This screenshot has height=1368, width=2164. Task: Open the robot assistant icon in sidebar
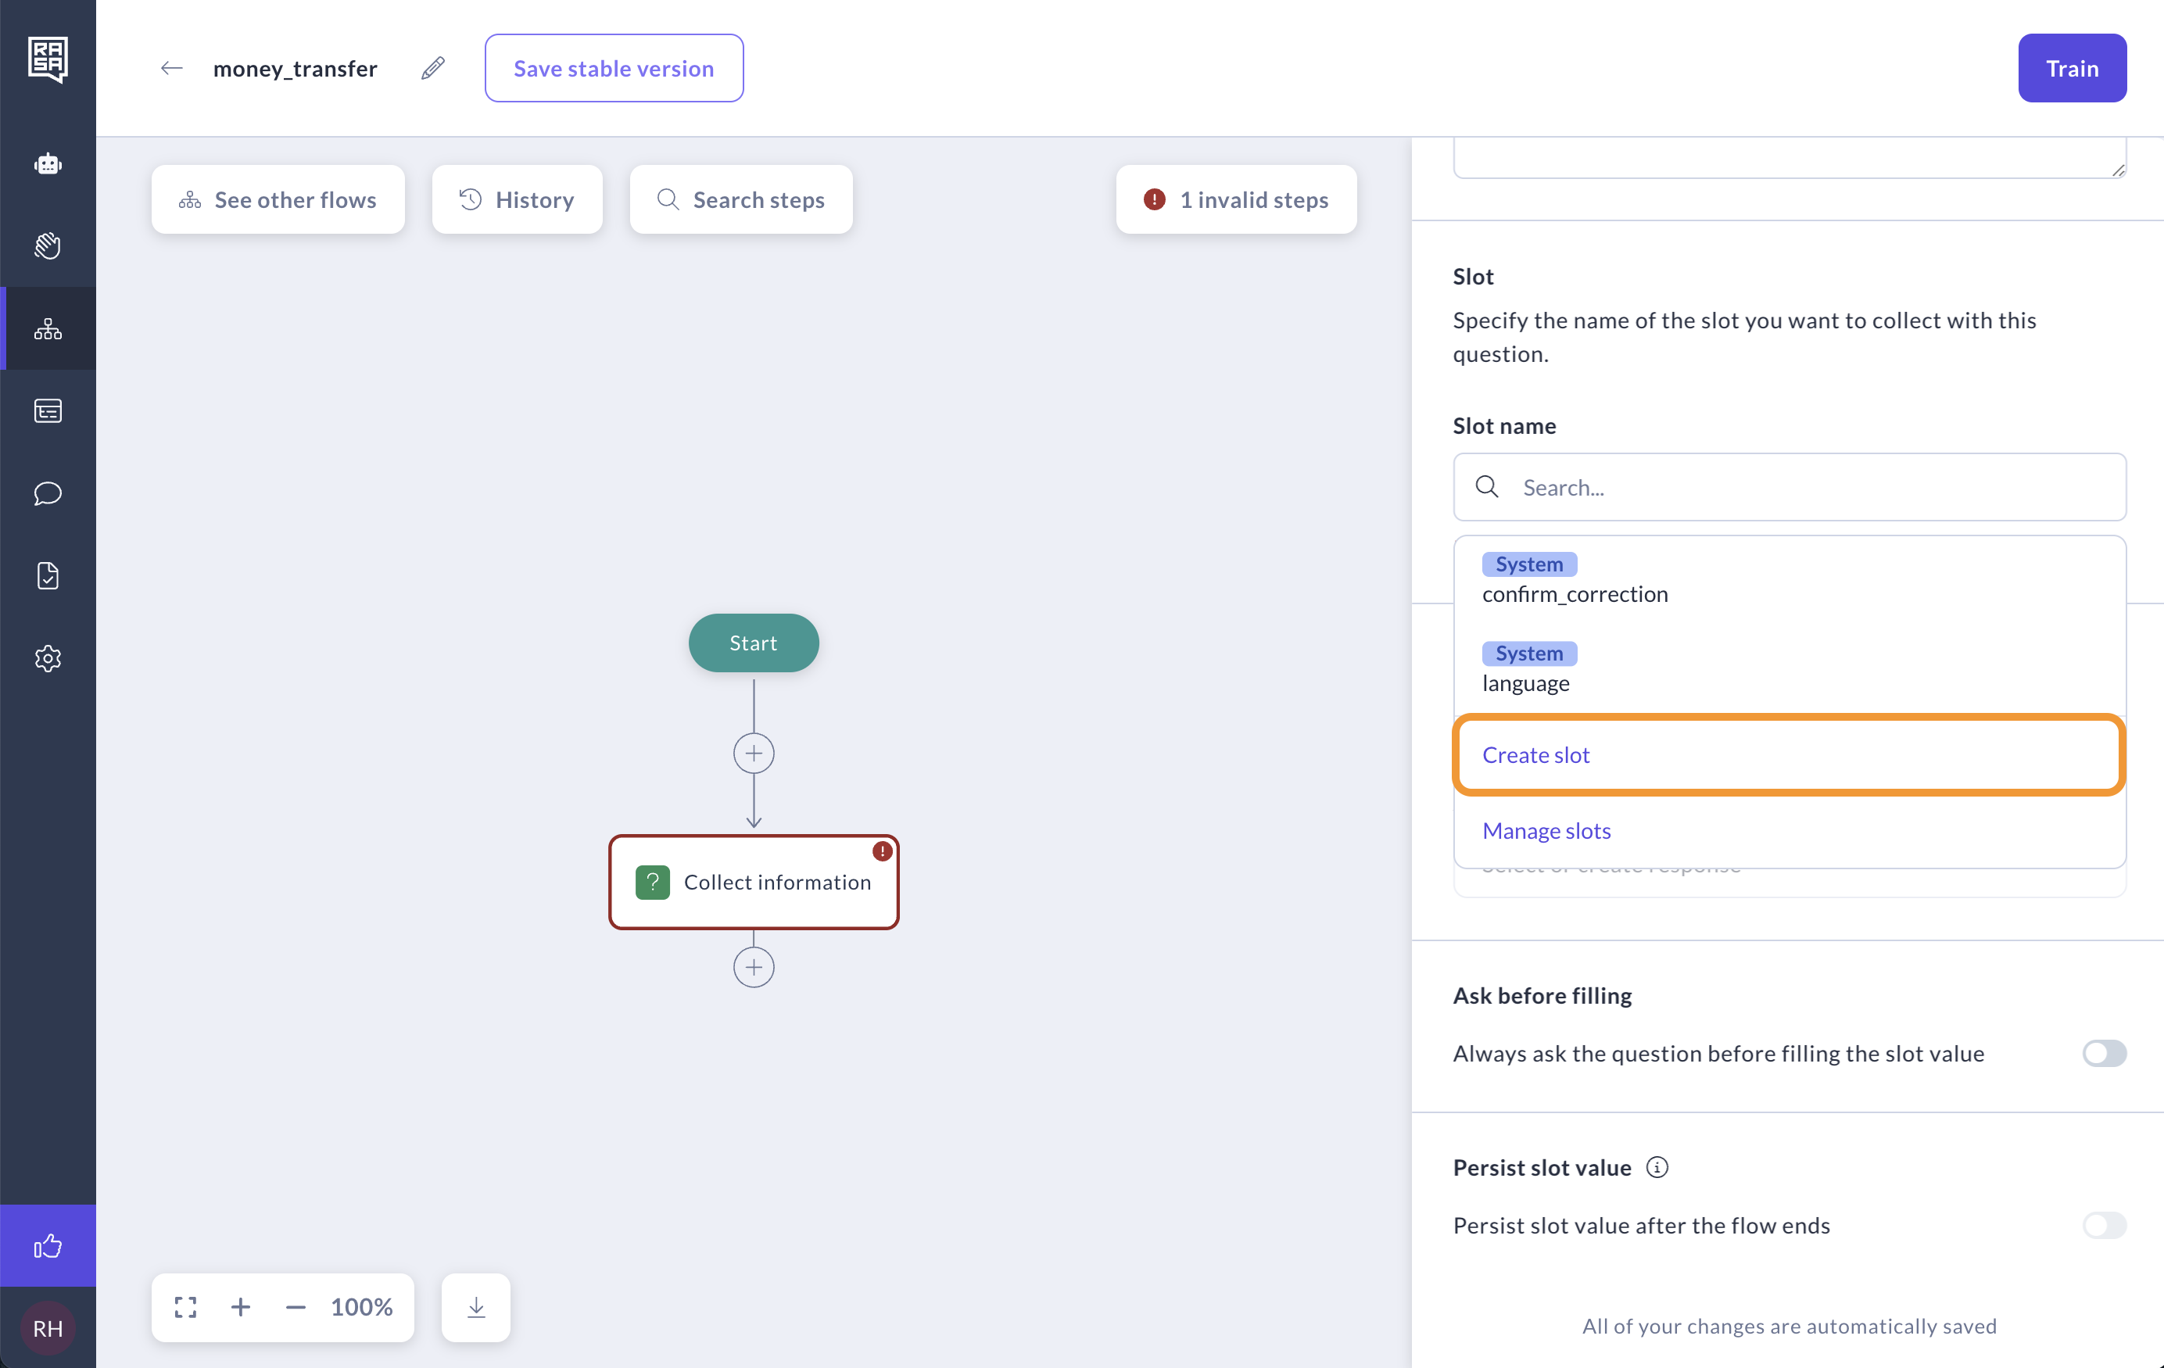48,163
